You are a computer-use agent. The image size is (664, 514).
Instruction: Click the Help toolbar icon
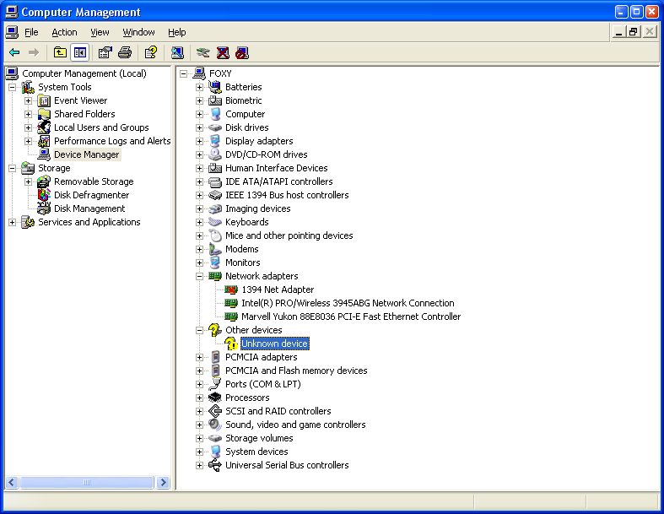151,52
